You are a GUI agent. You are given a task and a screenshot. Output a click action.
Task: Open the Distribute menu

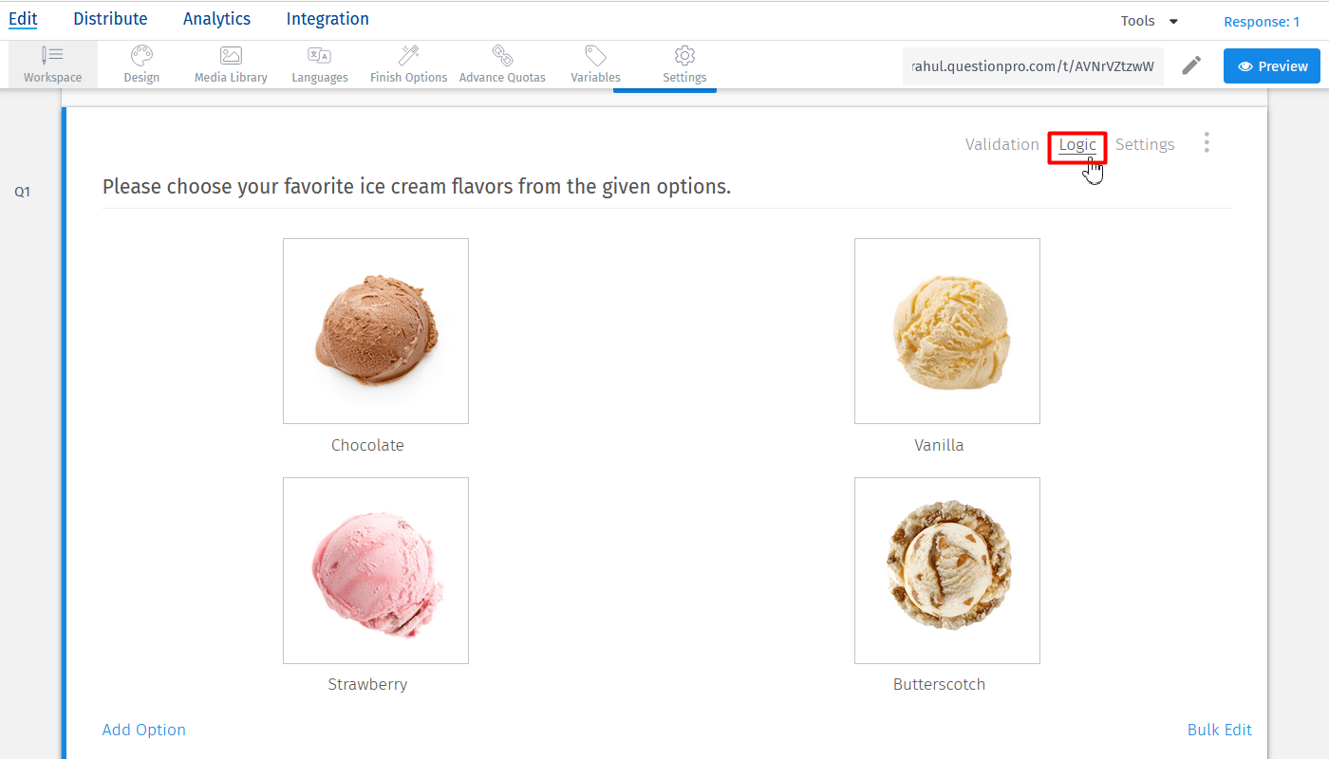tap(110, 18)
